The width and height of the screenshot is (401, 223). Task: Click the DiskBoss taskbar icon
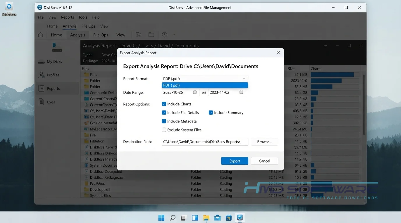click(x=240, y=217)
